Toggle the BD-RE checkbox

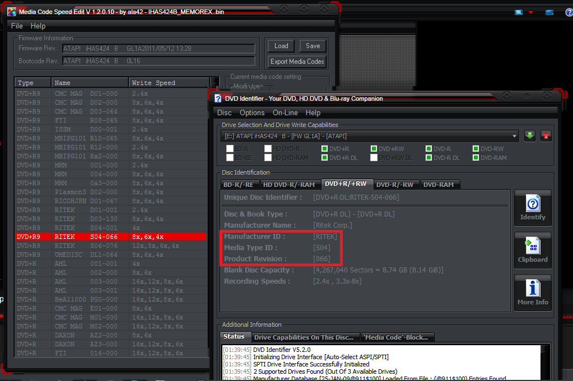pyautogui.click(x=230, y=158)
